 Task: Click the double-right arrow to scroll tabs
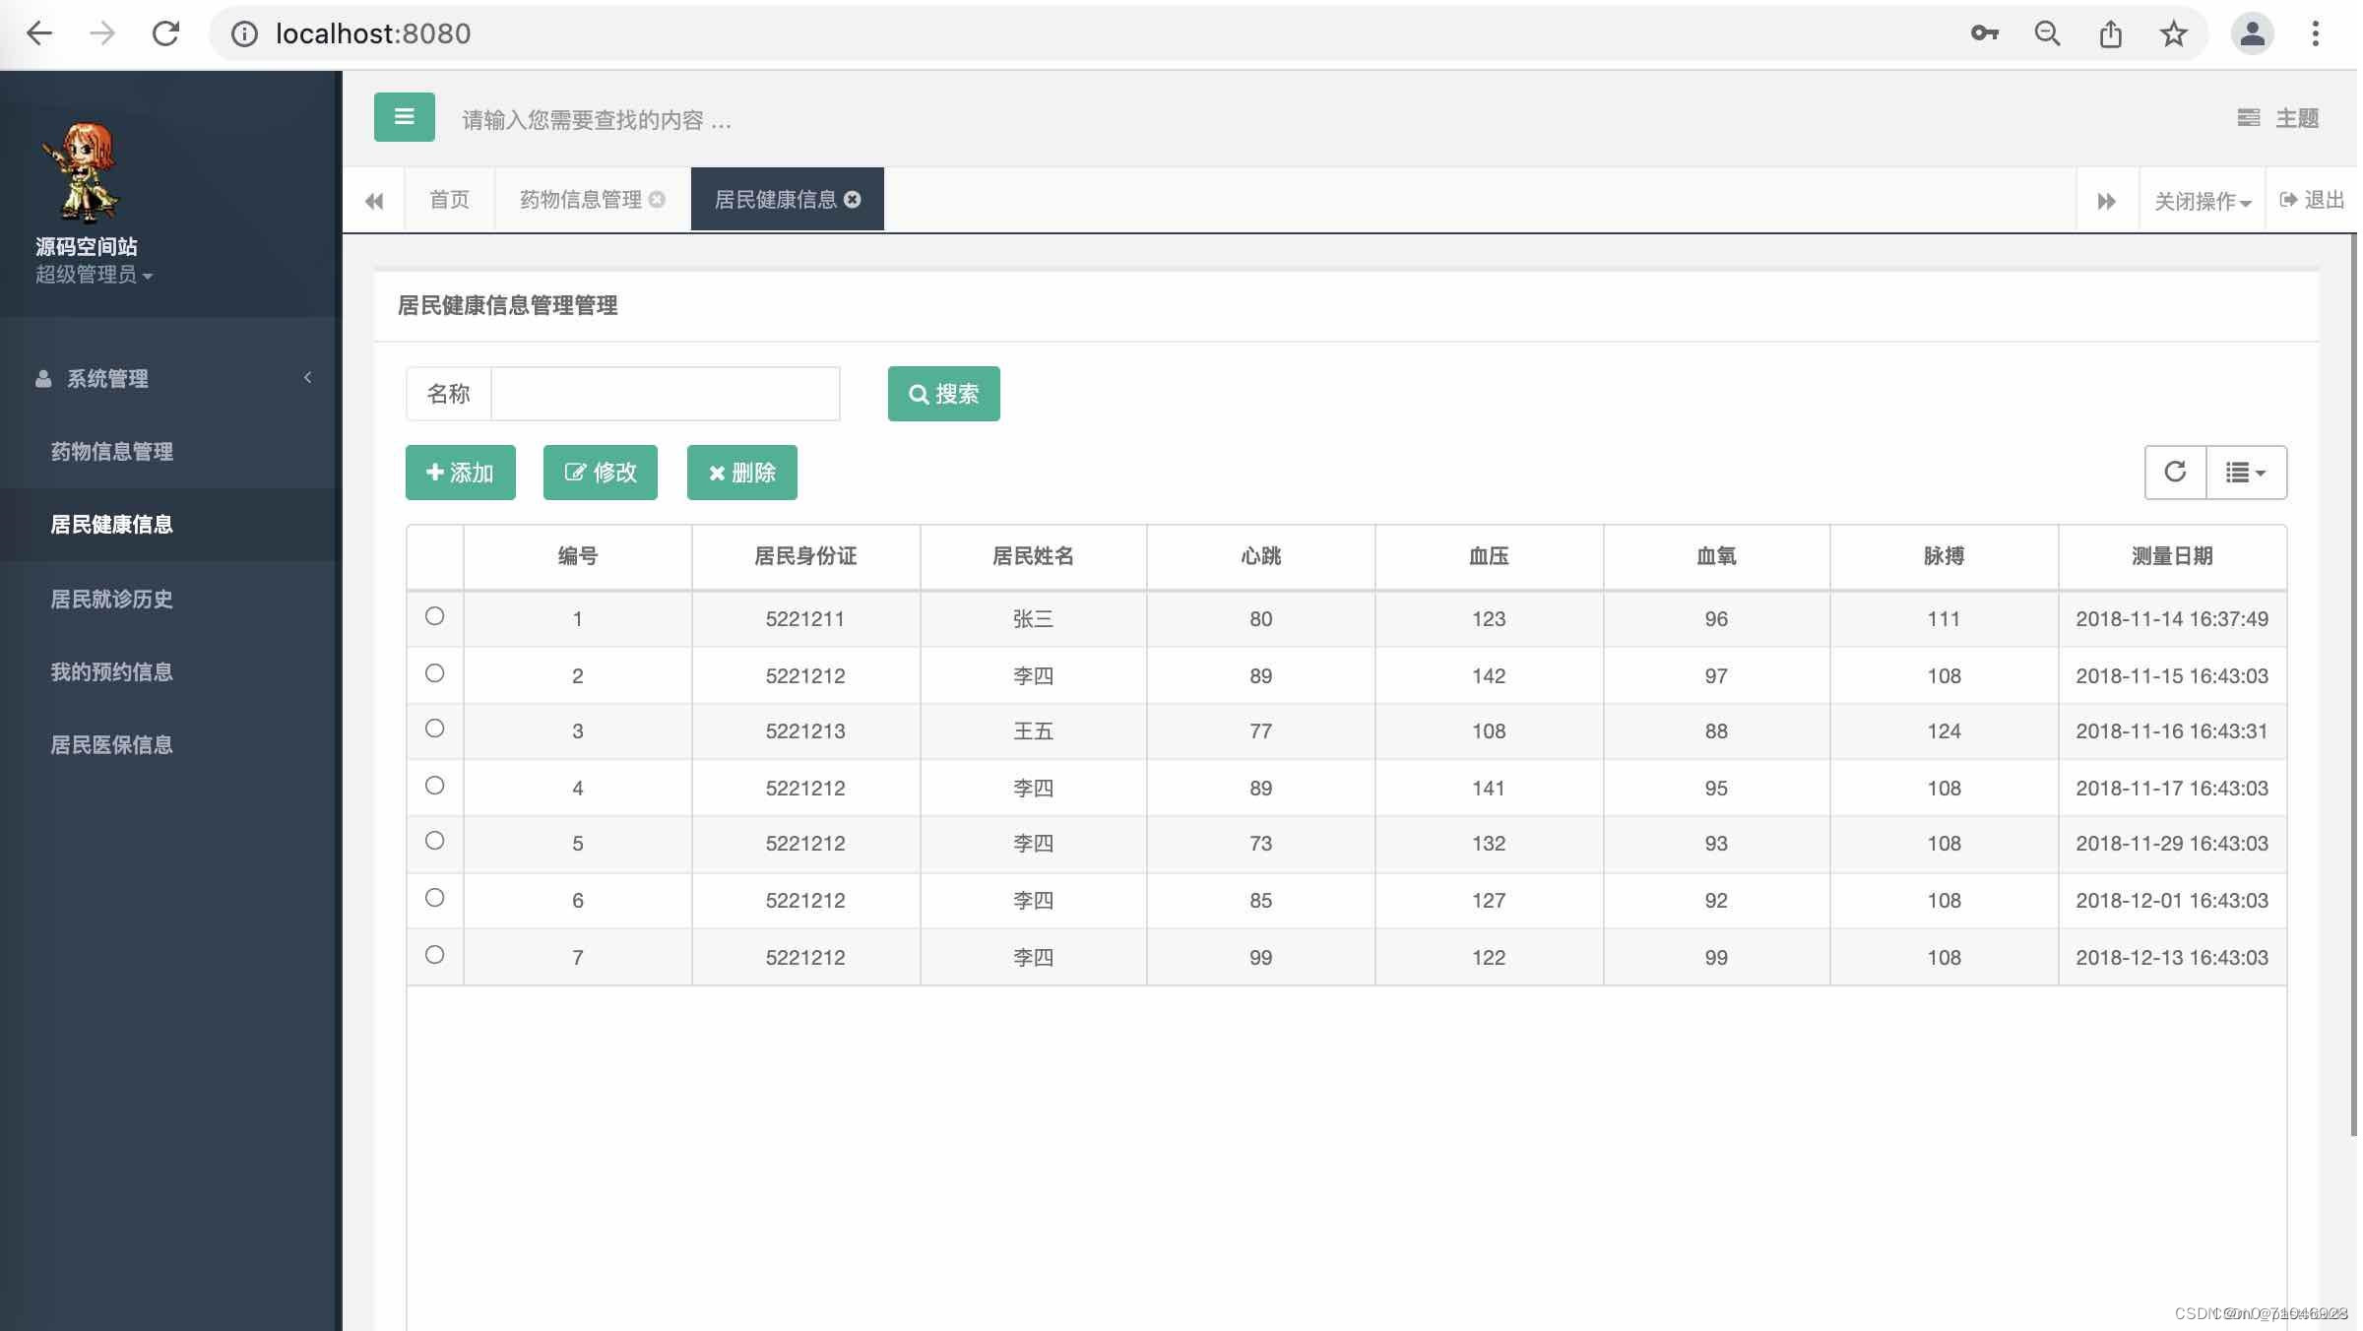click(x=2106, y=200)
